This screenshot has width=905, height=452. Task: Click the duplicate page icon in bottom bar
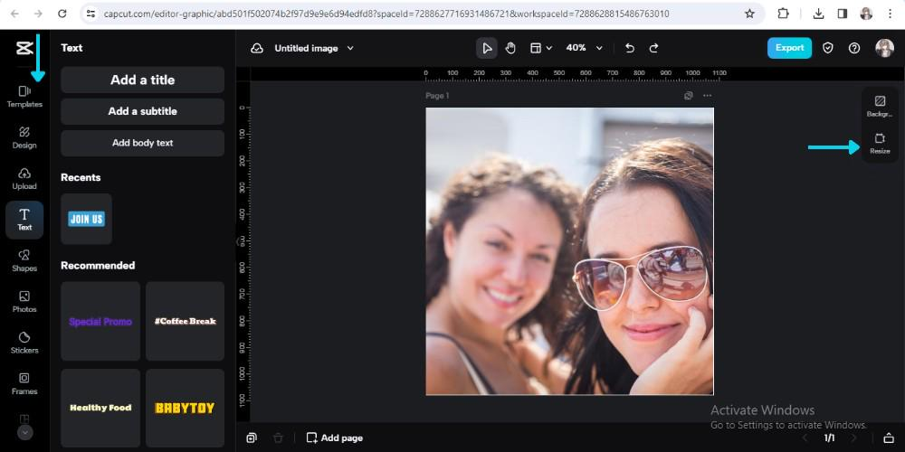tap(251, 438)
